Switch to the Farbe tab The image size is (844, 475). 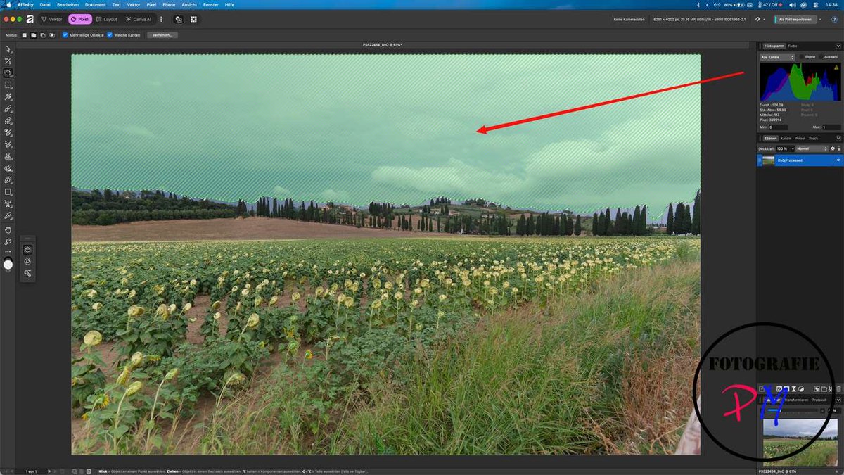(x=793, y=46)
